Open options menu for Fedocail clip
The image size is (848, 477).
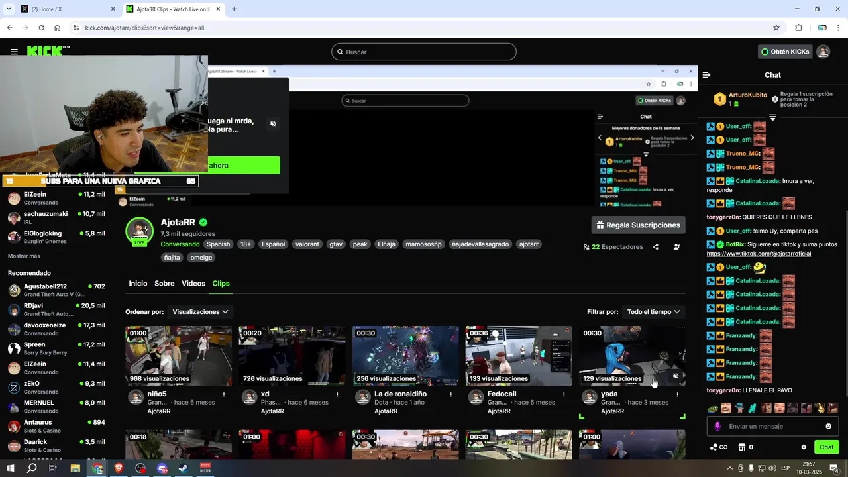[x=564, y=394]
